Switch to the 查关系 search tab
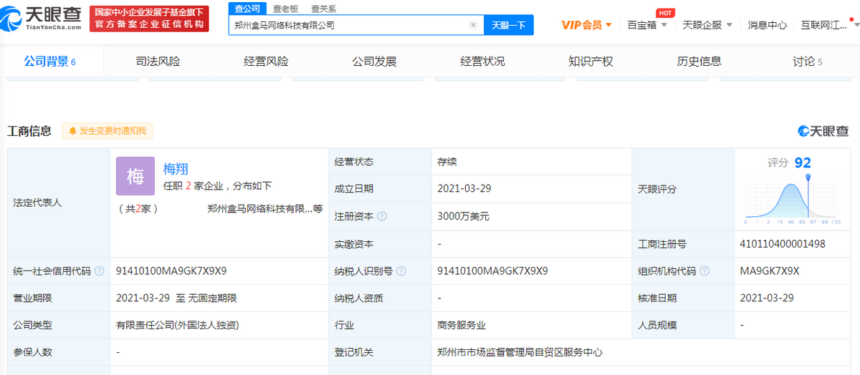The width and height of the screenshot is (860, 375). click(323, 9)
